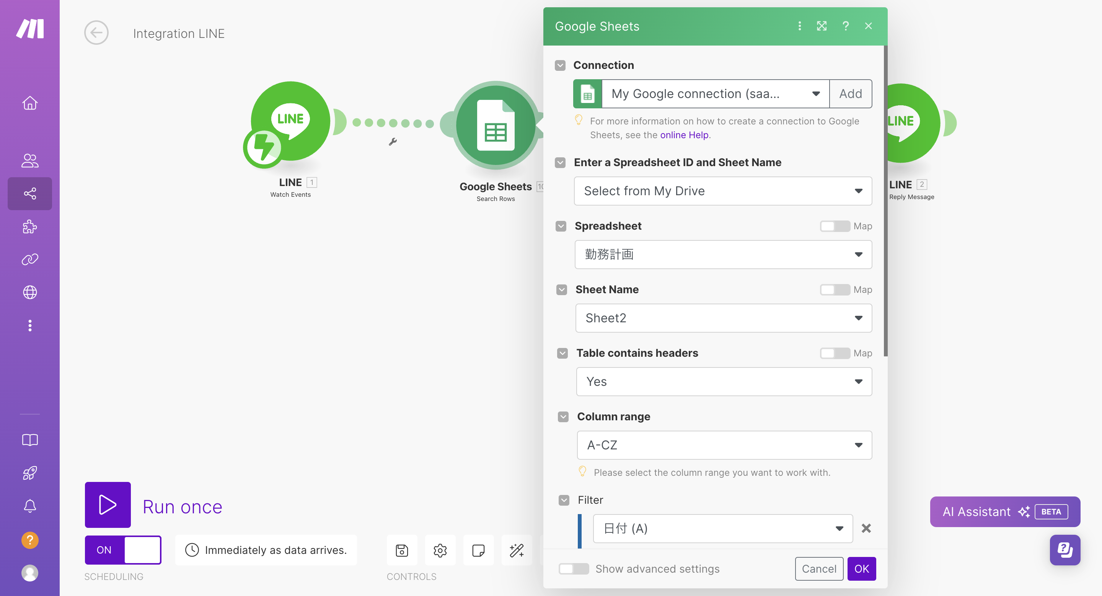Open the Sheet Name dropdown showing Sheet2
The width and height of the screenshot is (1102, 596).
coord(724,318)
